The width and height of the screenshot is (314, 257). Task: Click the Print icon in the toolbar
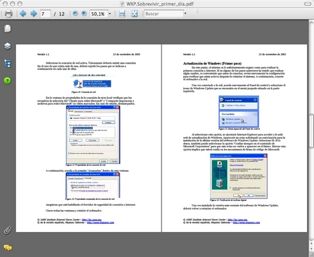coord(8,14)
